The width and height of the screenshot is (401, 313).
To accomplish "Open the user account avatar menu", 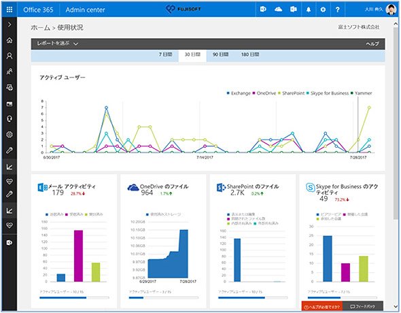I will click(x=391, y=10).
